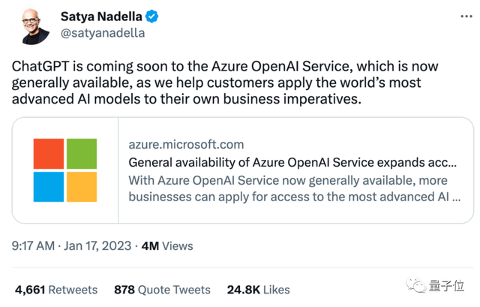Screen dimensions: 480x307
Task: Click the WeChat watermark logo icon
Action: click(x=412, y=286)
